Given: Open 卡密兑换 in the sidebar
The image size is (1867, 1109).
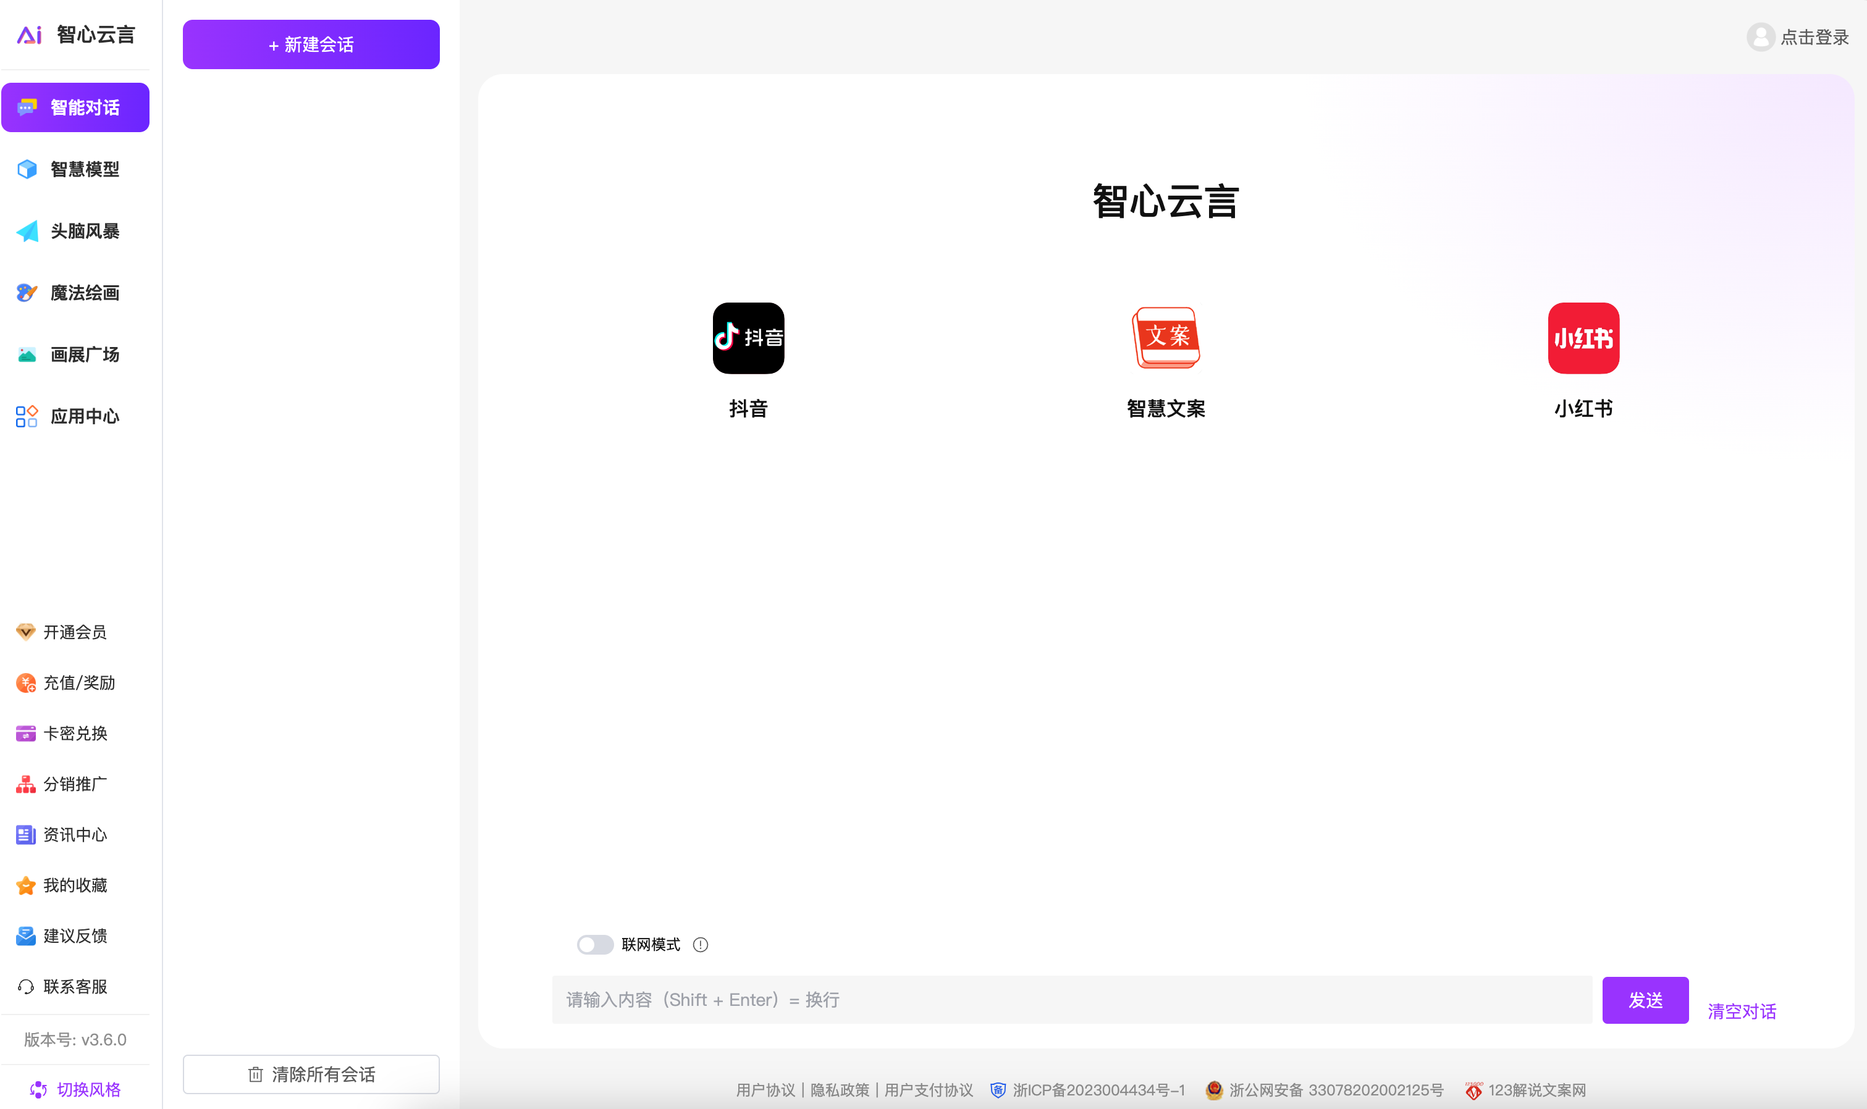Looking at the screenshot, I should point(75,733).
